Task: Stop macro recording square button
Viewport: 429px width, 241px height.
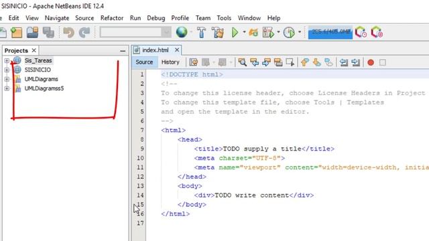Action: [383, 62]
